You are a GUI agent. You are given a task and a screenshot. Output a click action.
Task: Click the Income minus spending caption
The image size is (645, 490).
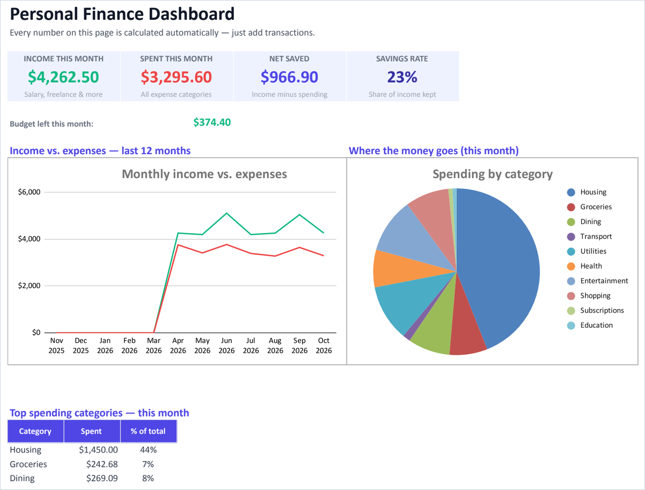[289, 94]
